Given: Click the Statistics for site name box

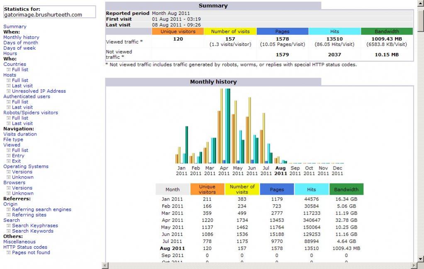Looking at the screenshot, I should point(49,12).
